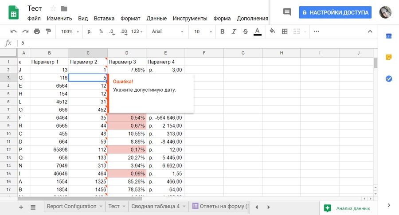This screenshot has height=215, width=399.
Task: Click the formula bar input field
Action: point(177,43)
